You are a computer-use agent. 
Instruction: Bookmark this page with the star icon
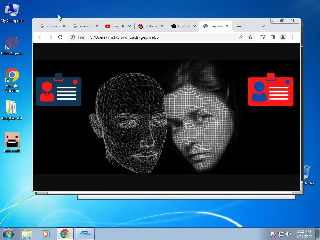(x=250, y=37)
